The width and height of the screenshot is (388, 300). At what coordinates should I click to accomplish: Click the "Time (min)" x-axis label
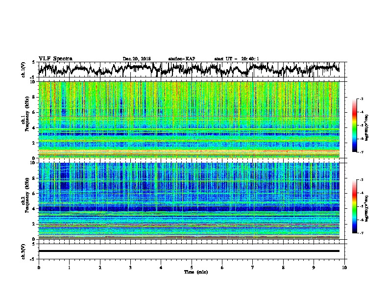pos(196,272)
